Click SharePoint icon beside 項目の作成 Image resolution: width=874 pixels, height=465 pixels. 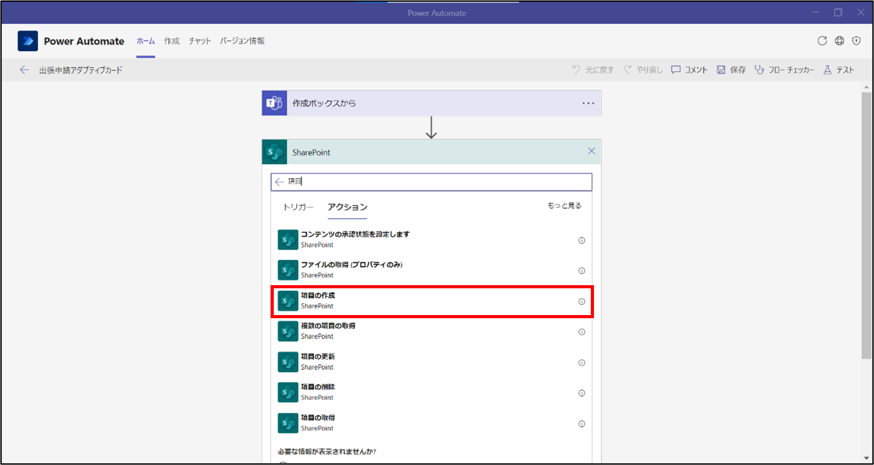[288, 301]
